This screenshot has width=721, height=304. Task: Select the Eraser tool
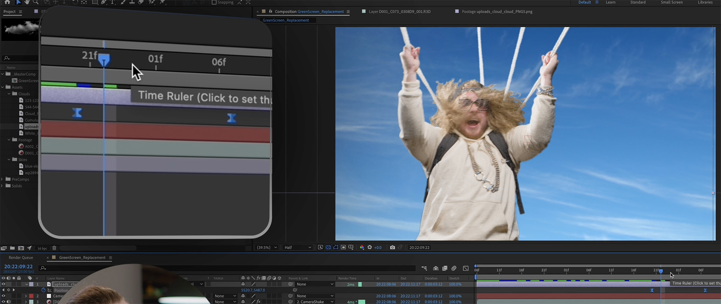tap(141, 2)
